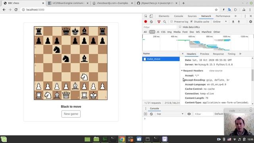
Task: Expand more DevTools panels chevron
Action: [x=235, y=16]
